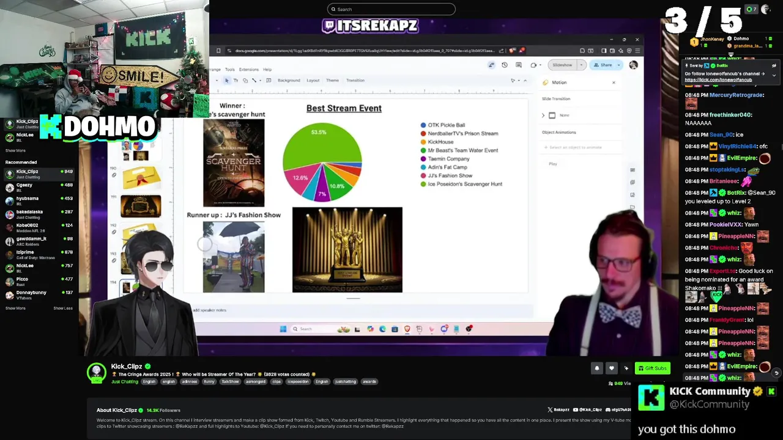Click MercuryRetrograde username in chat

coord(737,95)
